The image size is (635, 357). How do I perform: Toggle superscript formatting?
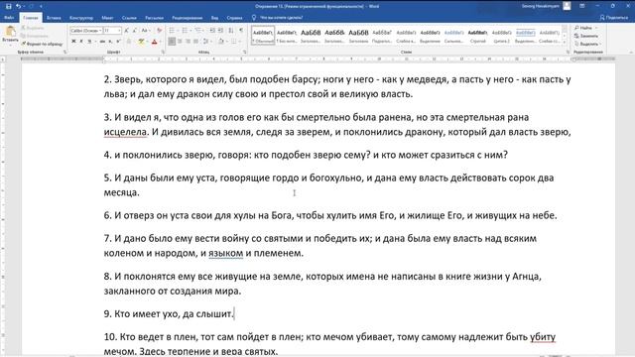pos(118,42)
